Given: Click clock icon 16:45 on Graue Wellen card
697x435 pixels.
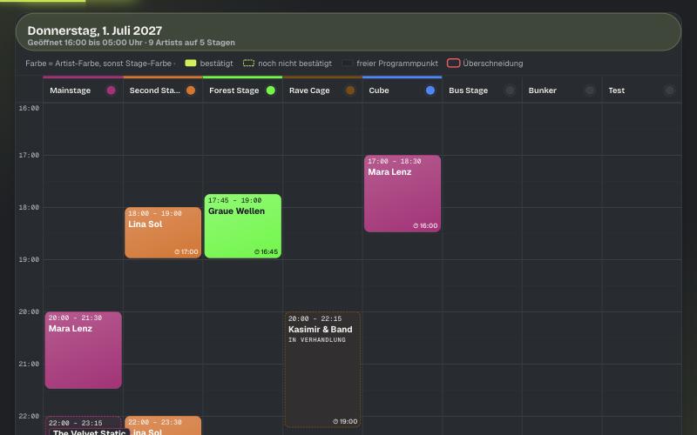Looking at the screenshot, I should (256, 251).
